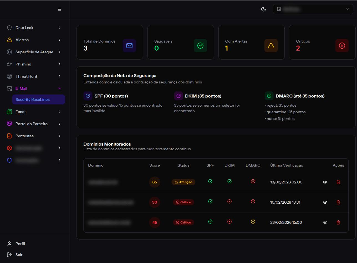Click the Feeds icon in the sidebar

pyautogui.click(x=9, y=112)
